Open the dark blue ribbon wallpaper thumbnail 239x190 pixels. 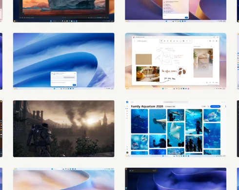(176, 179)
